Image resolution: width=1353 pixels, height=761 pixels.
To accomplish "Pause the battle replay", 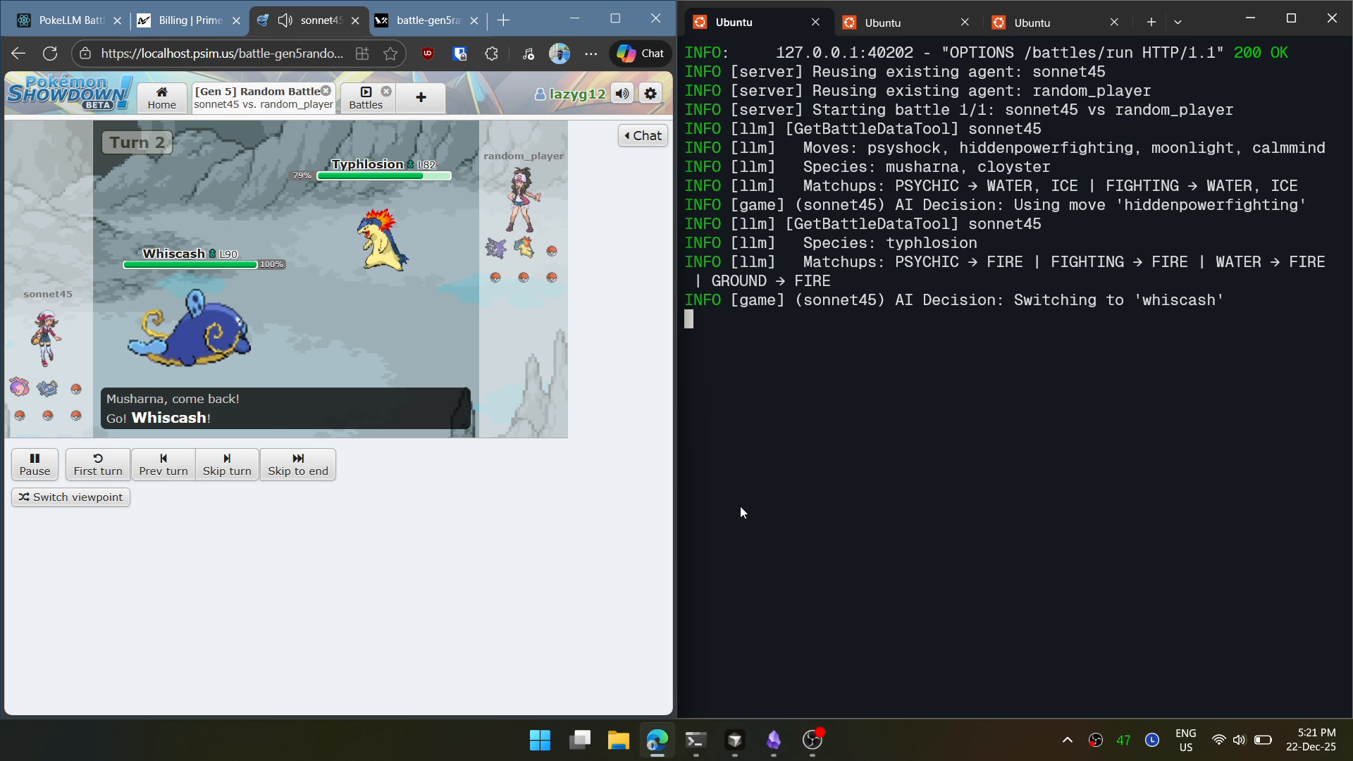I will click(x=35, y=464).
